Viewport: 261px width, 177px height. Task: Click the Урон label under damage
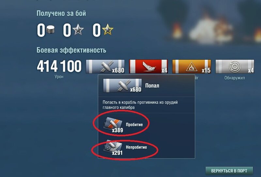59,77
